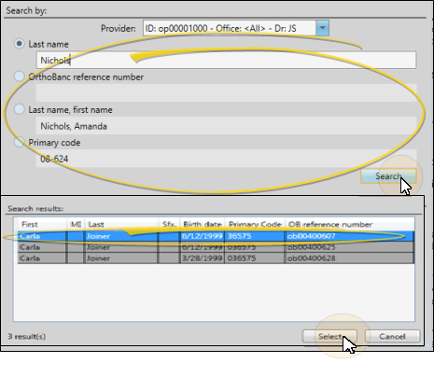Click the Search button
This screenshot has height=377, width=434.
388,176
